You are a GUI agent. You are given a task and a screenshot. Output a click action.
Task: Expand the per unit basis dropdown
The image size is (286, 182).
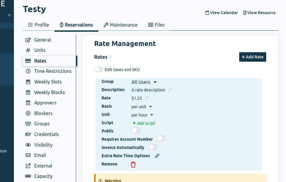click(142, 107)
